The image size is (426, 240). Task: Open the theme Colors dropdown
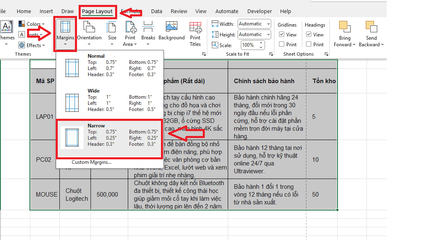[32, 24]
